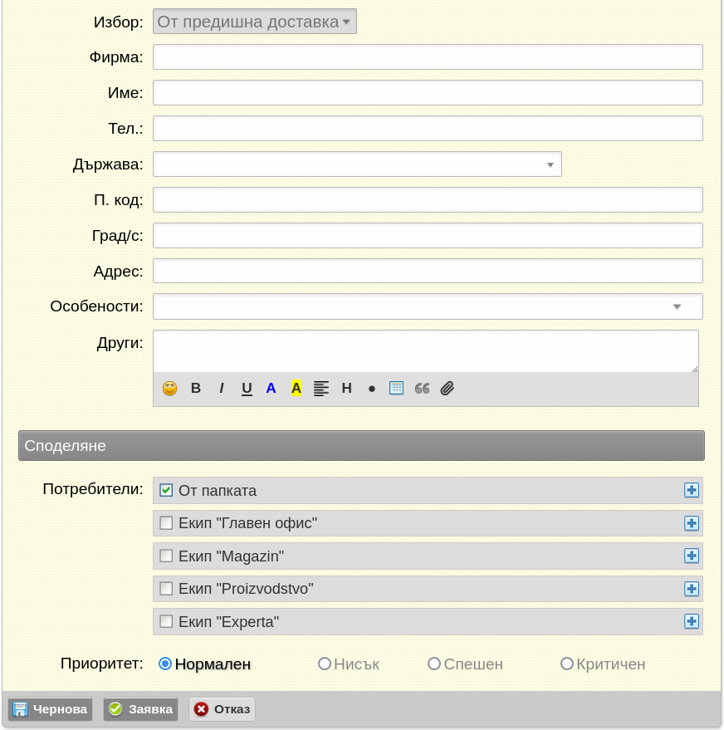
Task: Open the Особености dropdown
Action: point(428,306)
